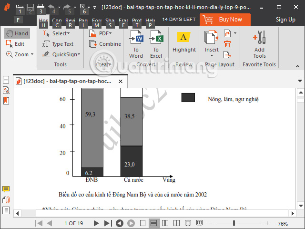Activate the Edit tool
The image size is (305, 229).
pyautogui.click(x=15, y=44)
